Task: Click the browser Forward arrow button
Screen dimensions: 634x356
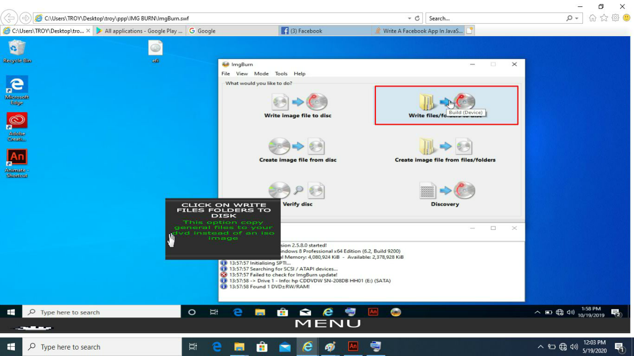Action: (25, 18)
